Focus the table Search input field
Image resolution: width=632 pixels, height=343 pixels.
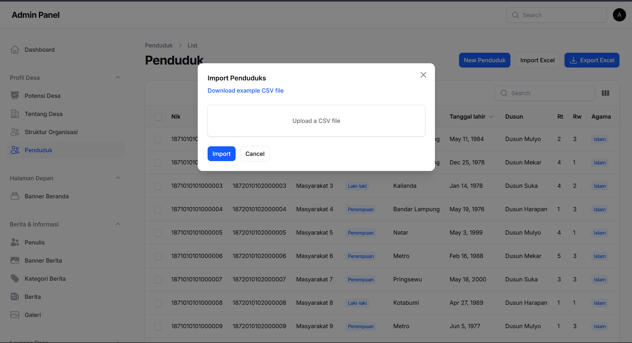pos(545,93)
